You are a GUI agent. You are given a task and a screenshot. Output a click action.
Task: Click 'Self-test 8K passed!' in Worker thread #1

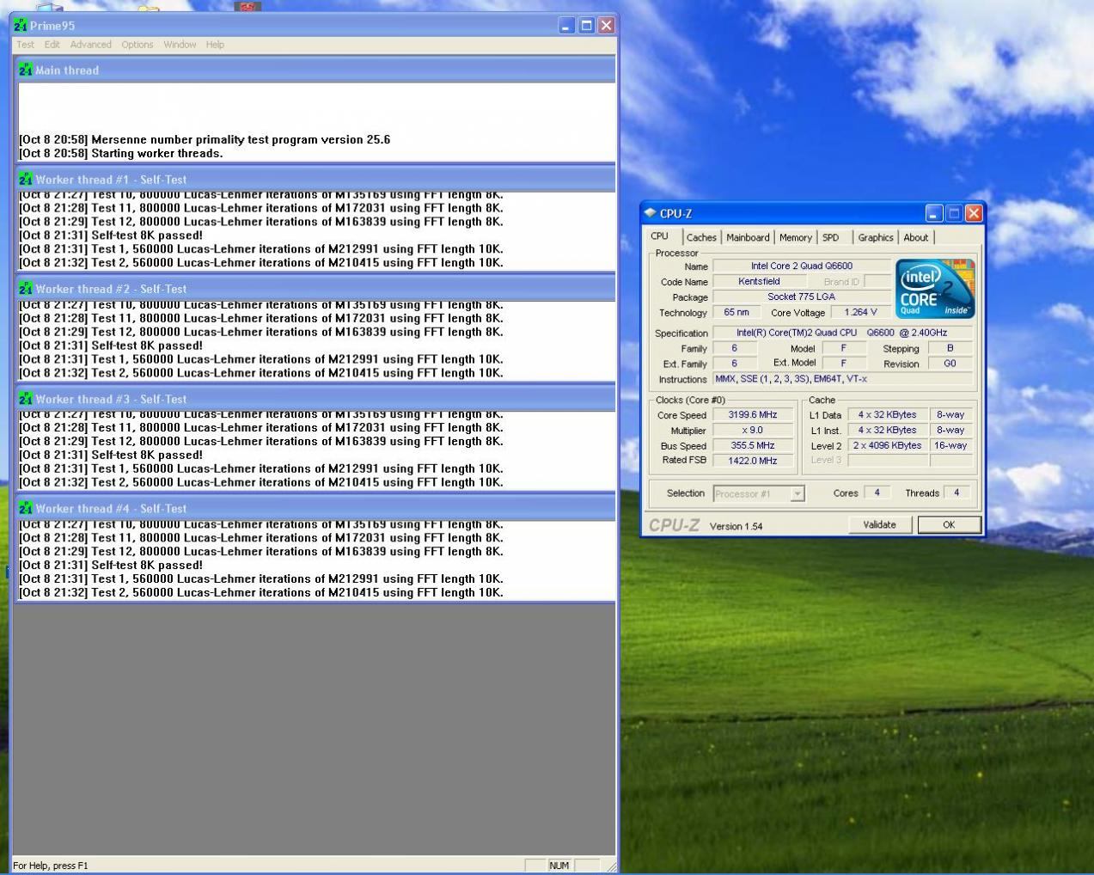[147, 236]
